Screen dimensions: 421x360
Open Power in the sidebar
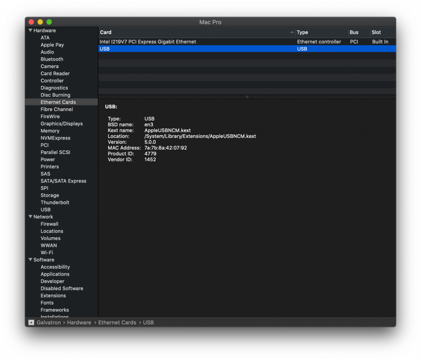[48, 159]
